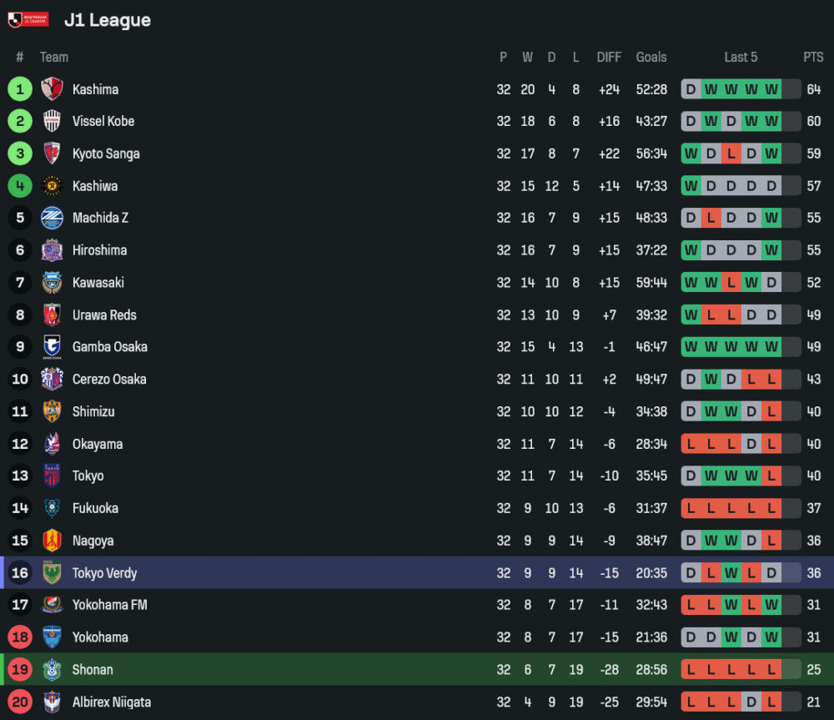Image resolution: width=834 pixels, height=720 pixels.
Task: Click the position 18 badge for Yokohama
Action: [20, 637]
